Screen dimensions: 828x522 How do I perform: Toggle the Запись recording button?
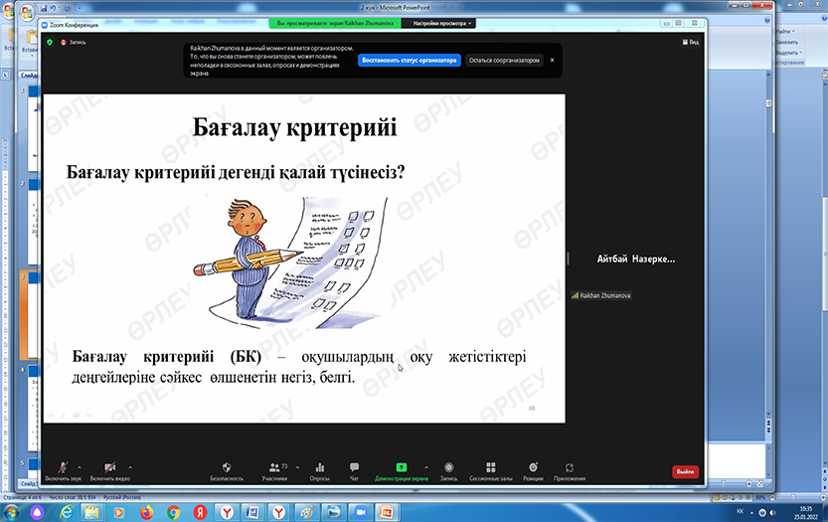pyautogui.click(x=448, y=469)
